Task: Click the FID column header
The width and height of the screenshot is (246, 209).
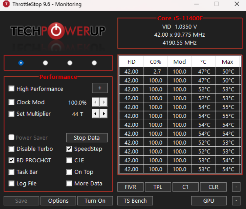Action: [131, 62]
